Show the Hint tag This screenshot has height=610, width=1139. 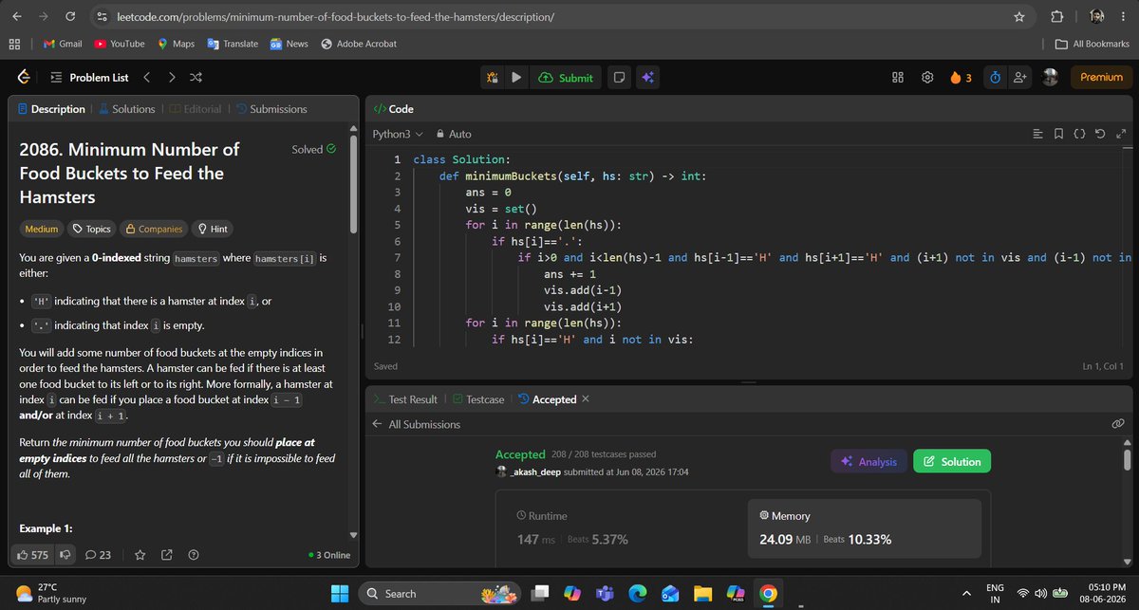[x=211, y=229]
